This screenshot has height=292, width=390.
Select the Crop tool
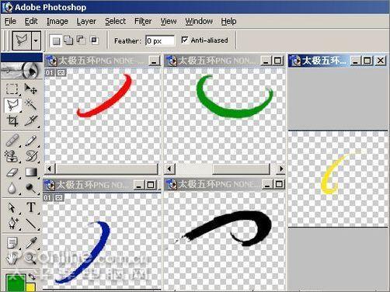pyautogui.click(x=12, y=120)
